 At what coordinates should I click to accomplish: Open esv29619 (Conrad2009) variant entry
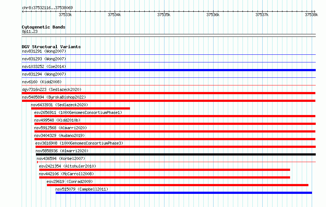click(70, 181)
